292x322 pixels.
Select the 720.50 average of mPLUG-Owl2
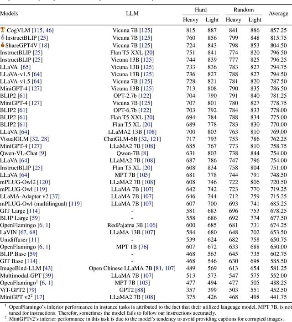278,182
